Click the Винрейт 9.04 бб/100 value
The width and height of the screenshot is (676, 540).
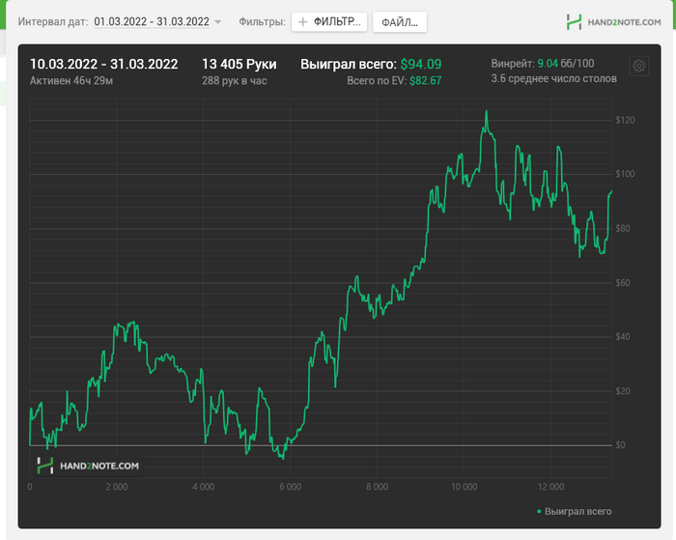543,64
